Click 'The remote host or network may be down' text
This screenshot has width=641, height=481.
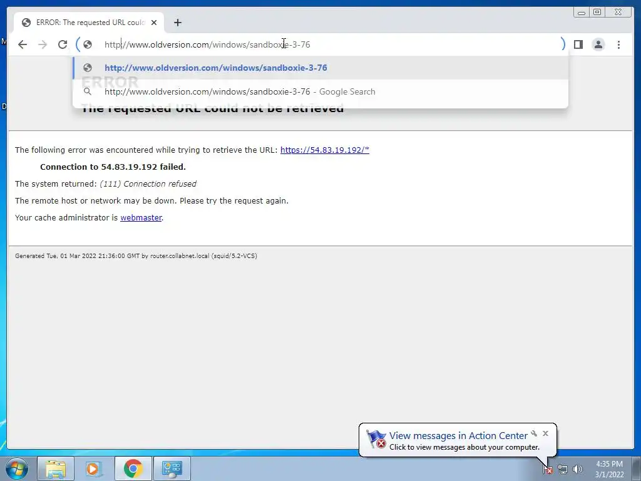(x=151, y=201)
